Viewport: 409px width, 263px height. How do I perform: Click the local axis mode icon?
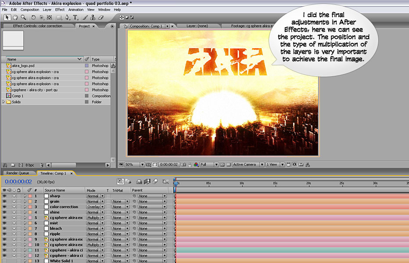(x=122, y=18)
